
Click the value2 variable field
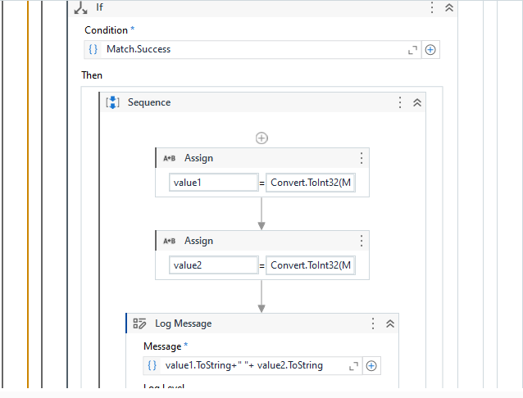[213, 265]
